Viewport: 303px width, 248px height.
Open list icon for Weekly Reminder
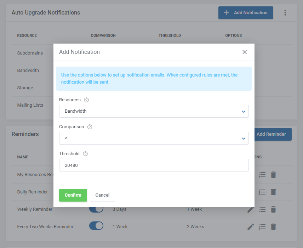[262, 209]
